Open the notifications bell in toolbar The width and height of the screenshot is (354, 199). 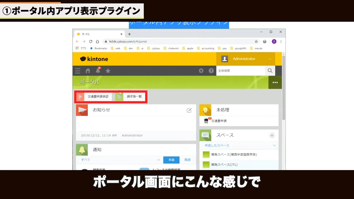pyautogui.click(x=98, y=70)
